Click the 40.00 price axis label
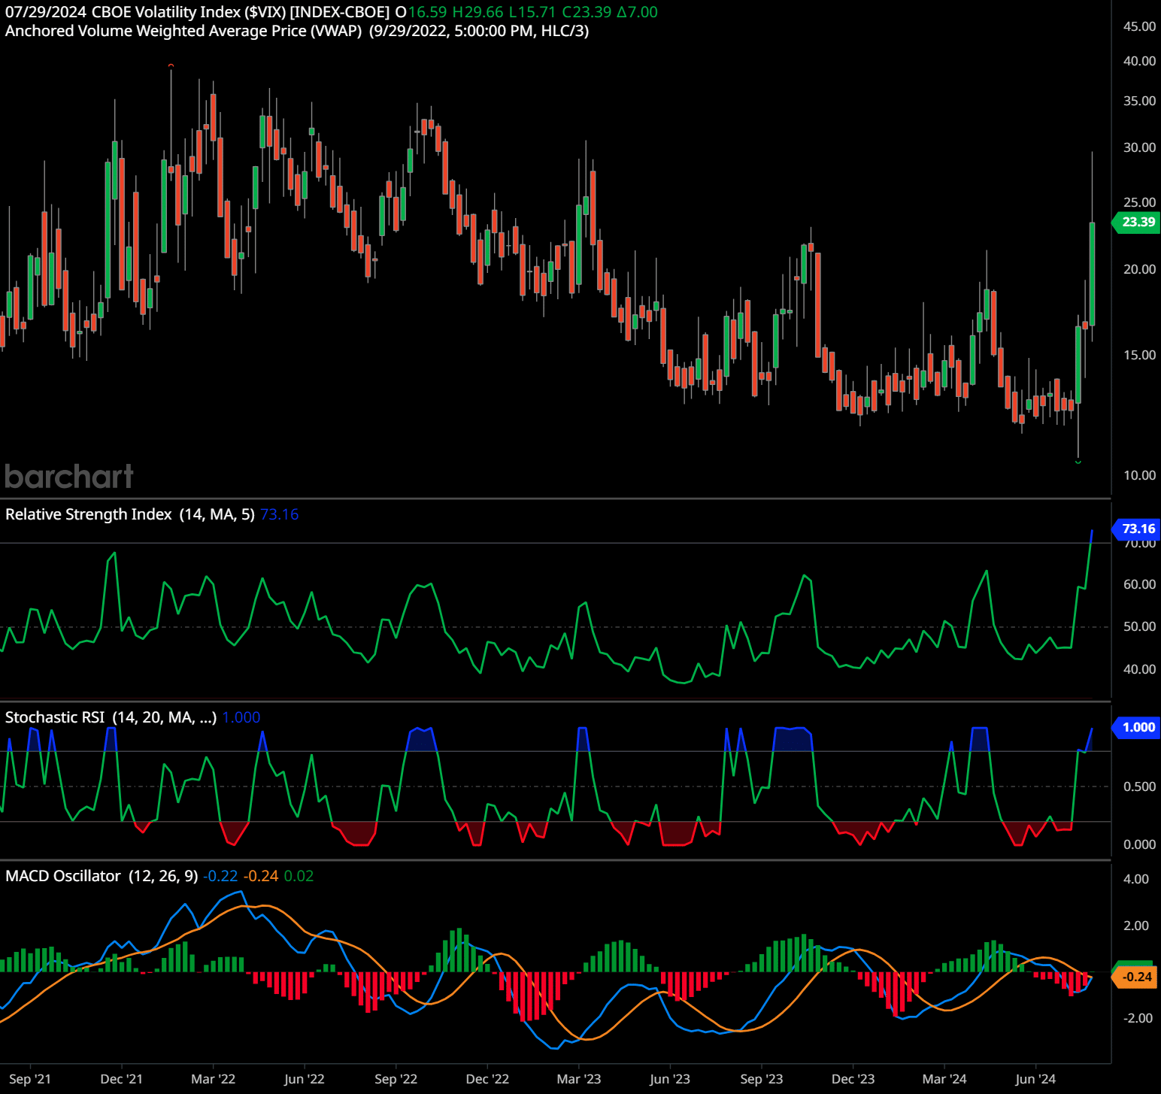 coord(1139,61)
